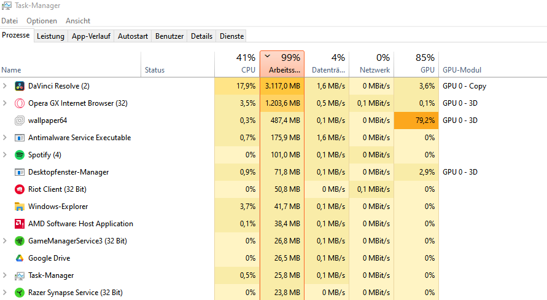The width and height of the screenshot is (547, 300).
Task: Sort by the Netzwerk column header
Action: (x=371, y=65)
